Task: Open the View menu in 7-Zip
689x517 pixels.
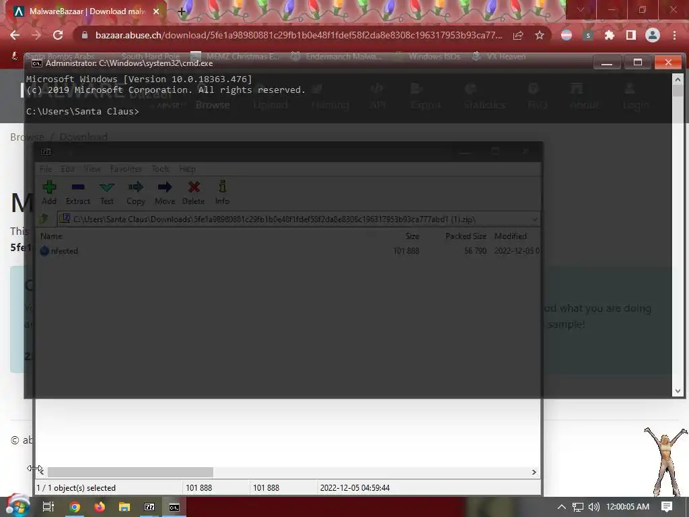Action: point(92,169)
